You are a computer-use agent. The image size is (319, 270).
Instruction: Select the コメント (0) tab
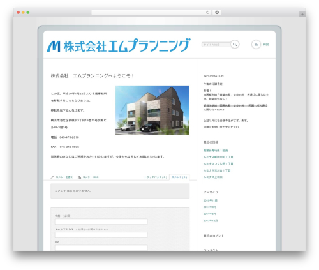(x=179, y=177)
